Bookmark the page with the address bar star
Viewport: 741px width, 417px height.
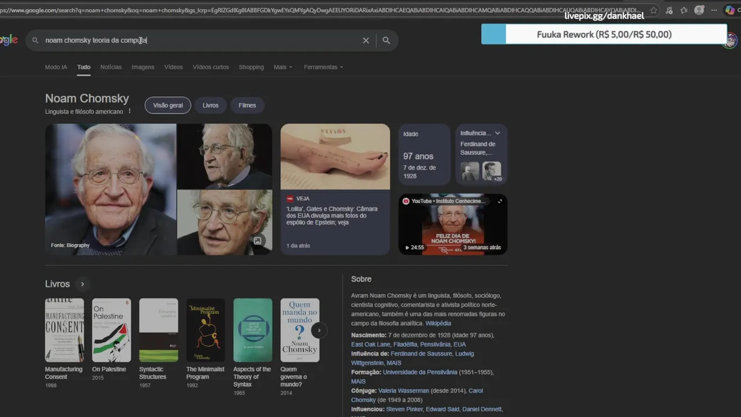[654, 10]
